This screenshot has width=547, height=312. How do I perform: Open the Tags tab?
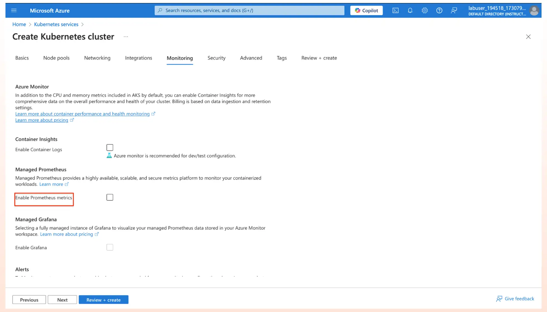click(x=282, y=58)
